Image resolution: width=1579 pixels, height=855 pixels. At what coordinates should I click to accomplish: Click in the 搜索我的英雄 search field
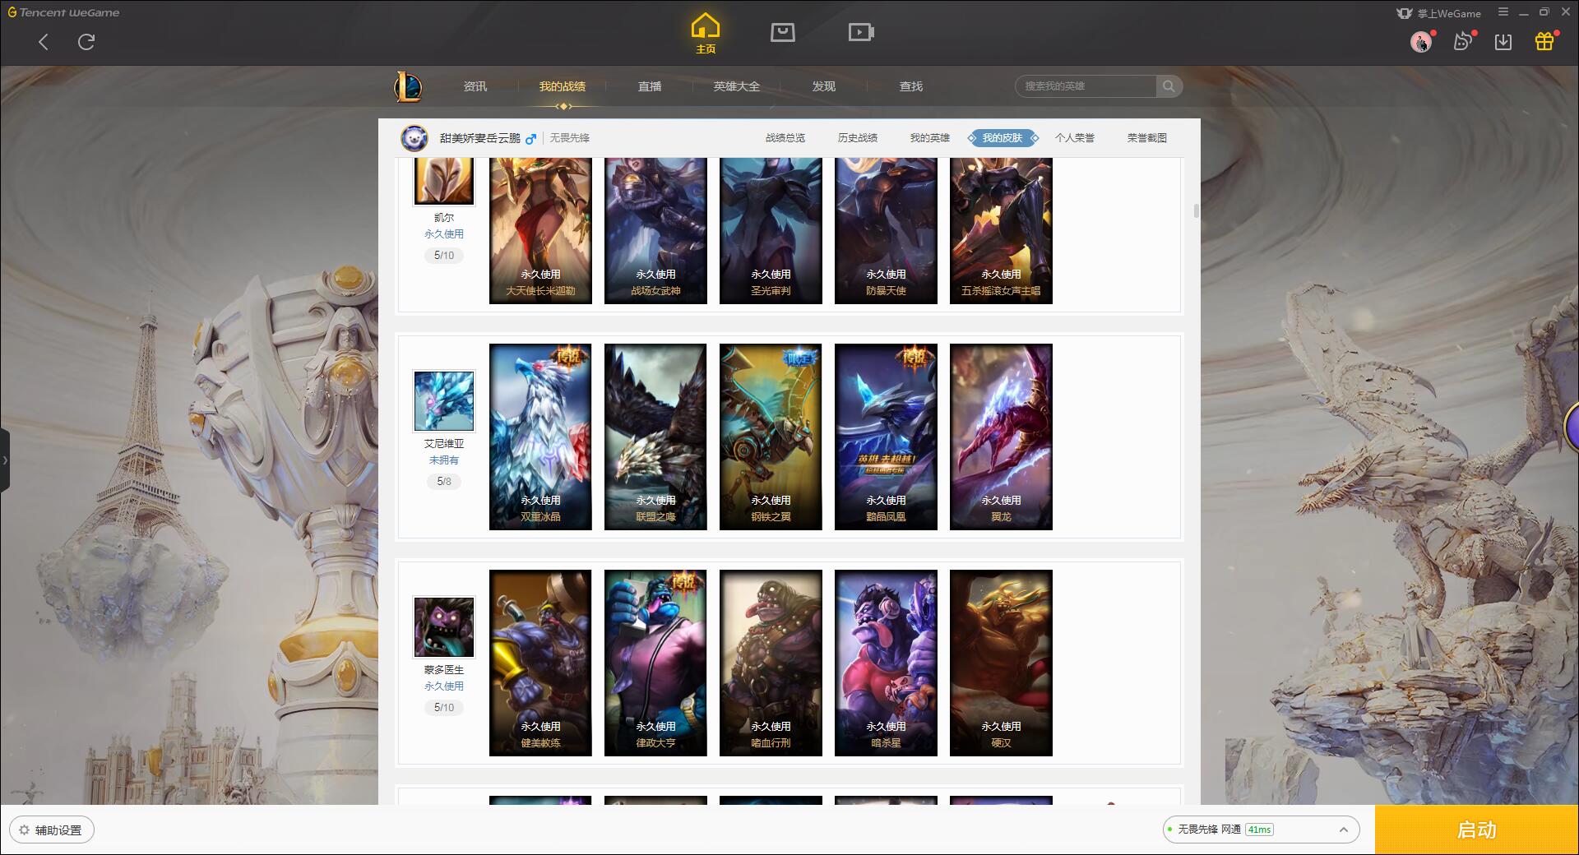1086,86
